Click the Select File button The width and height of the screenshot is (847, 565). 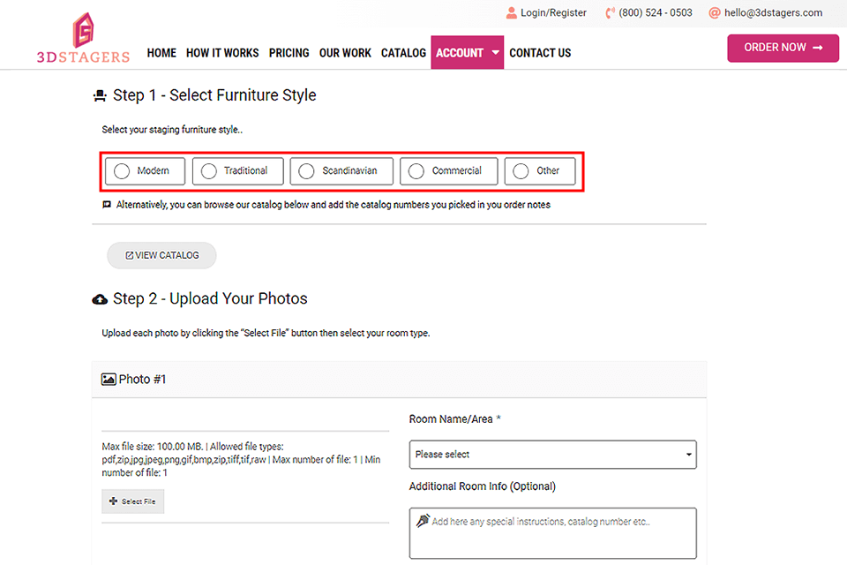tap(132, 501)
